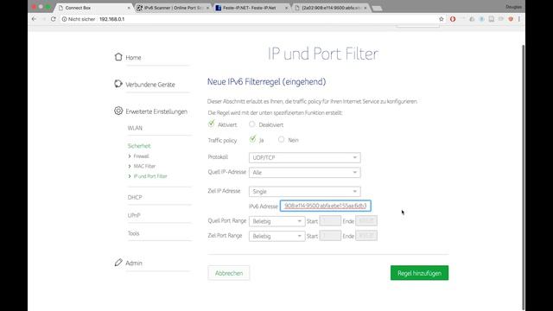
Task: Open Verbundene Geräte page
Action: pyautogui.click(x=150, y=85)
